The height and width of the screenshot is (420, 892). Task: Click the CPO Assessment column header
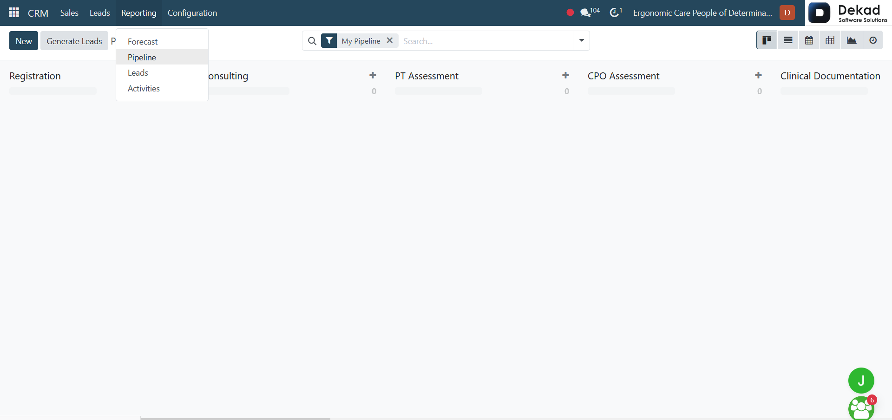pyautogui.click(x=623, y=76)
